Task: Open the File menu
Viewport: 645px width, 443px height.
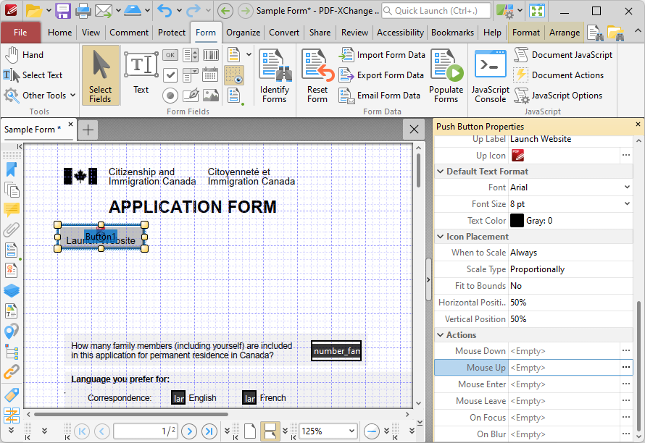Action: [20, 33]
